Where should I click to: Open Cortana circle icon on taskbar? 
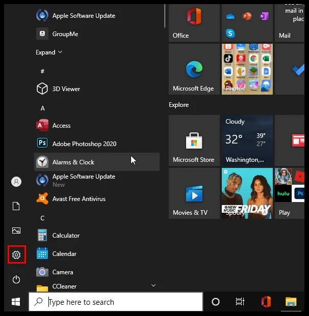point(216,302)
